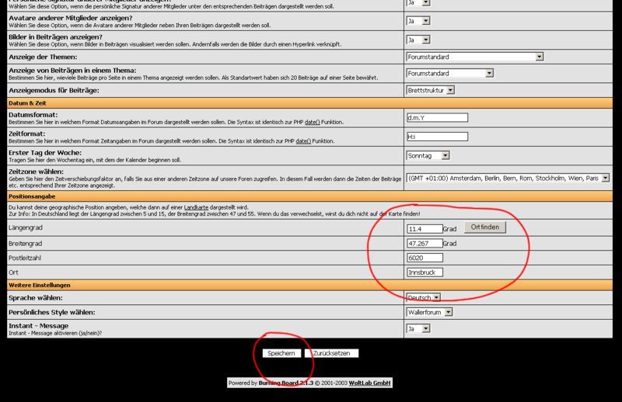Click the Datumsformat input field
Image resolution: width=622 pixels, height=402 pixels.
[x=437, y=118]
